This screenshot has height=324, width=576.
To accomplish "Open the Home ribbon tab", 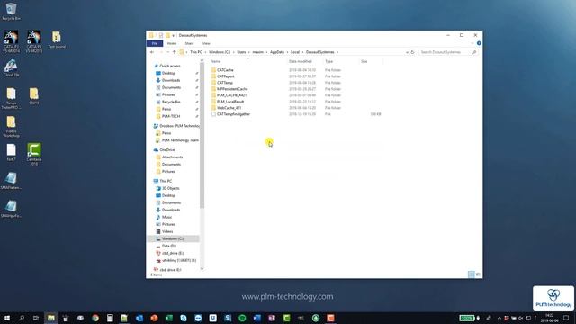I will pos(172,43).
